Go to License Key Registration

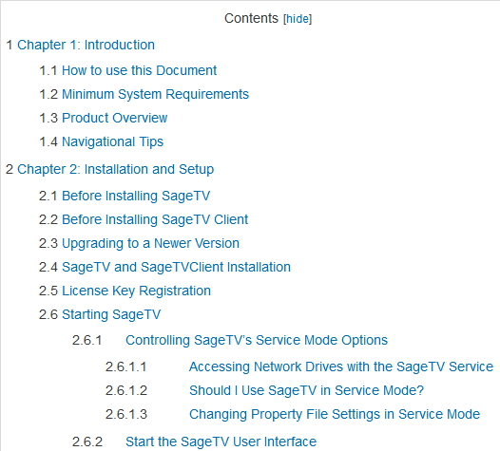click(x=136, y=291)
